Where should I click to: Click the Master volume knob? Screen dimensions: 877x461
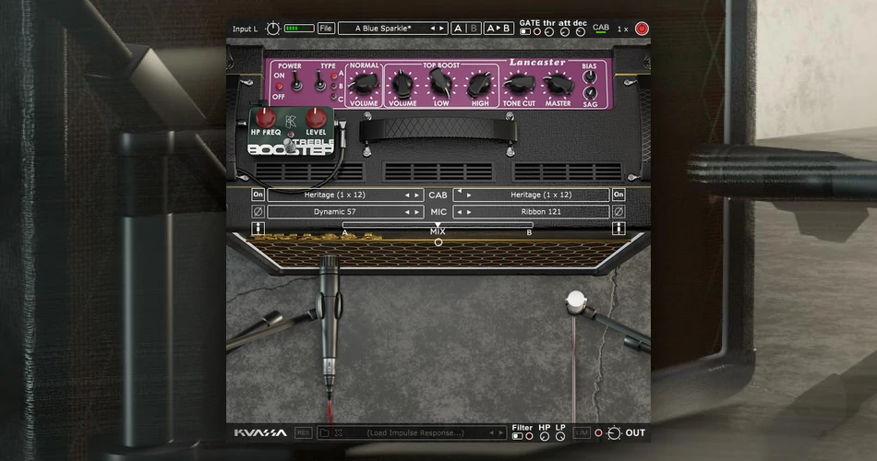[x=559, y=84]
